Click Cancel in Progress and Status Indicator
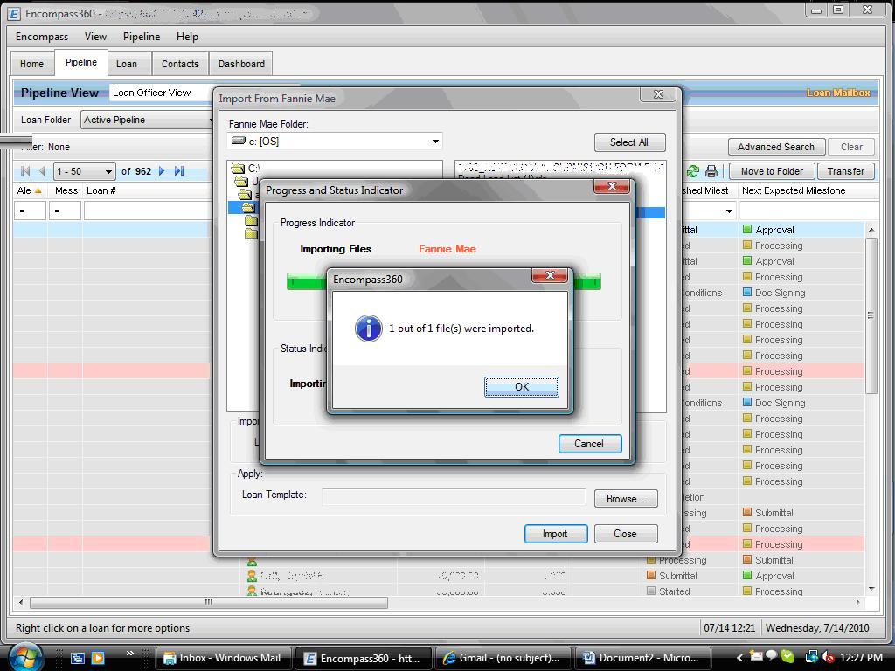The height and width of the screenshot is (671, 895). point(590,443)
